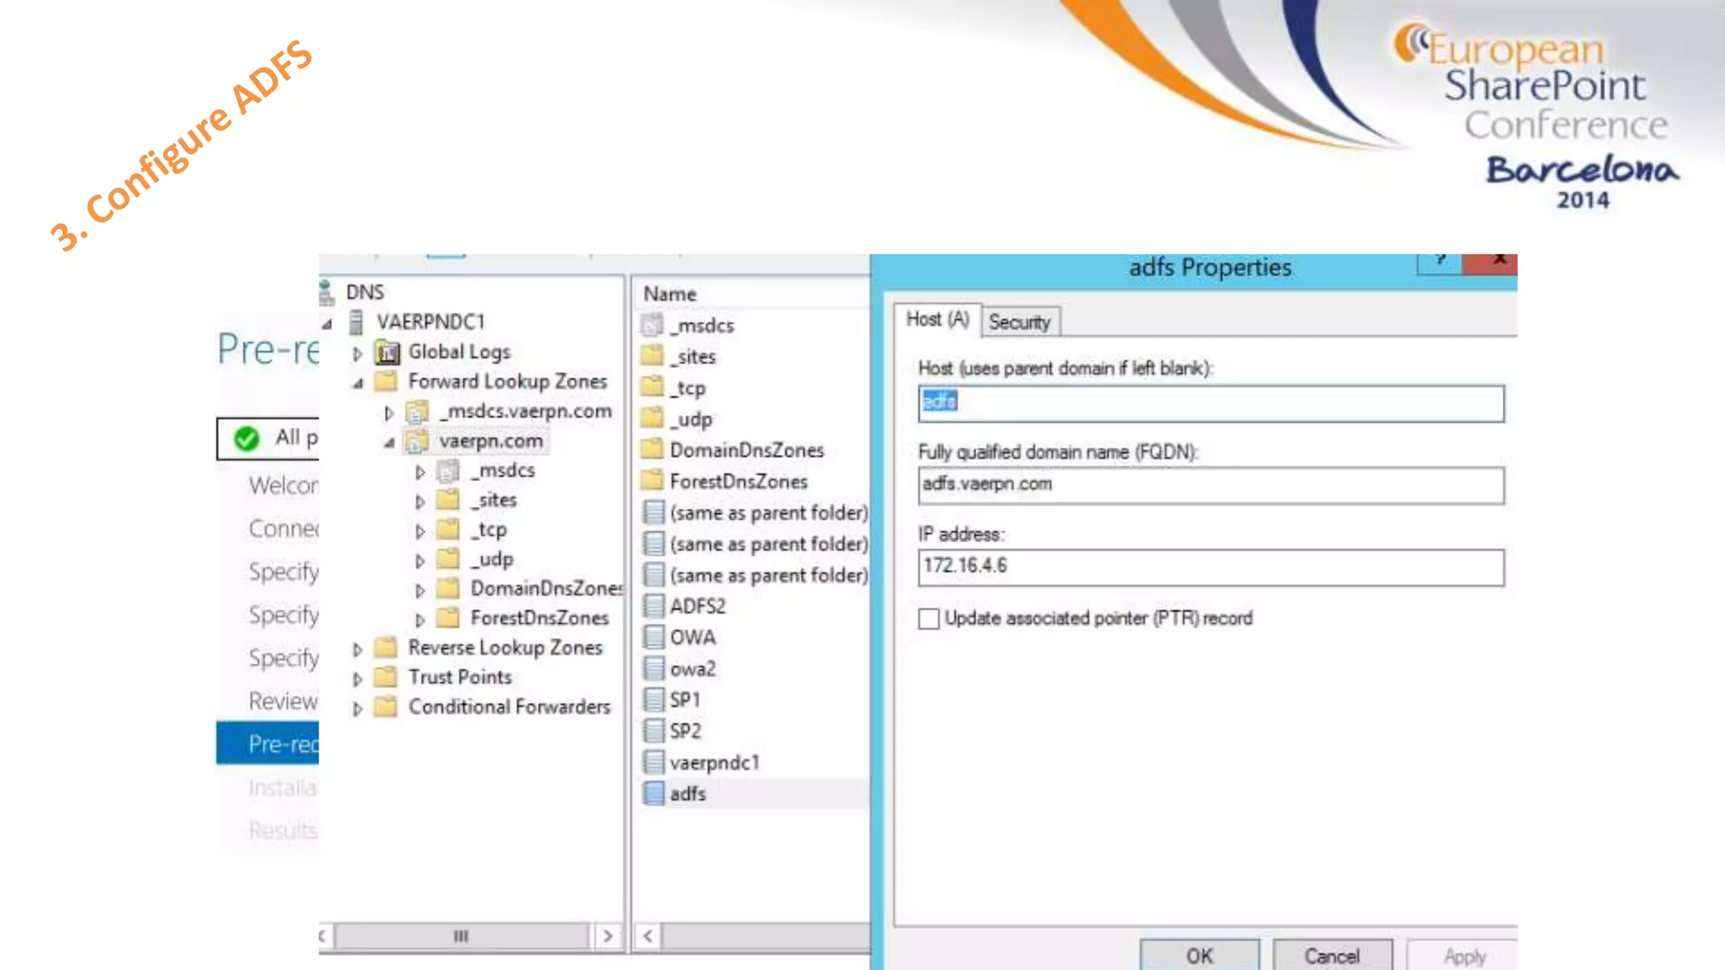
Task: Click the tree pane horizontal scrollbar thumb
Action: click(461, 935)
